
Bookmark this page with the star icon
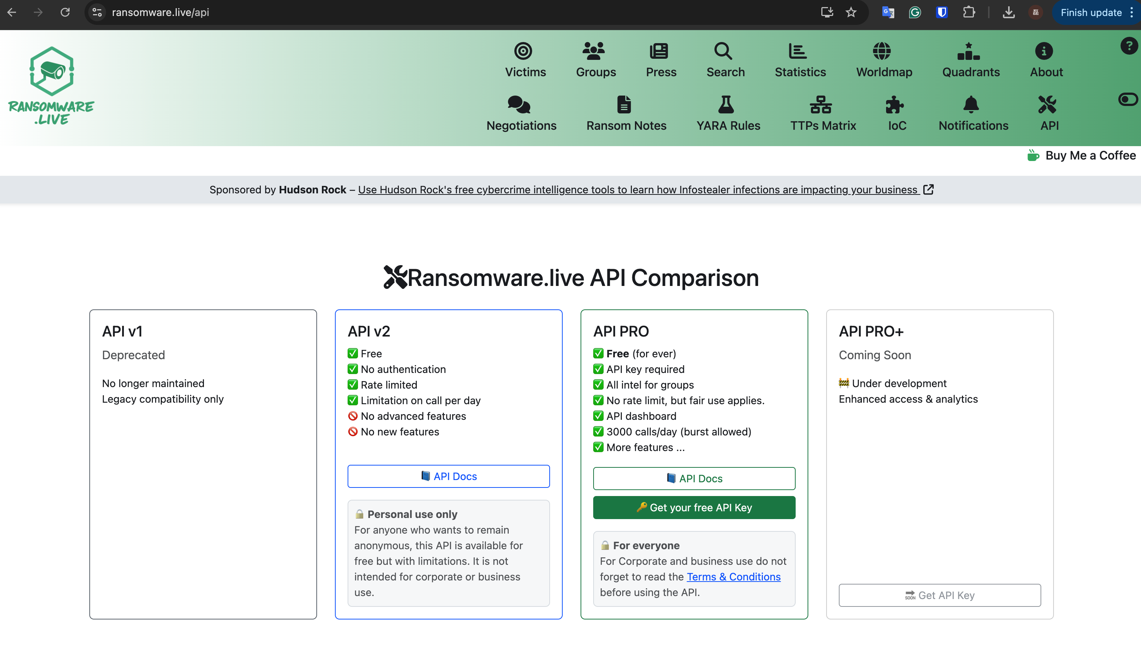[x=851, y=12]
